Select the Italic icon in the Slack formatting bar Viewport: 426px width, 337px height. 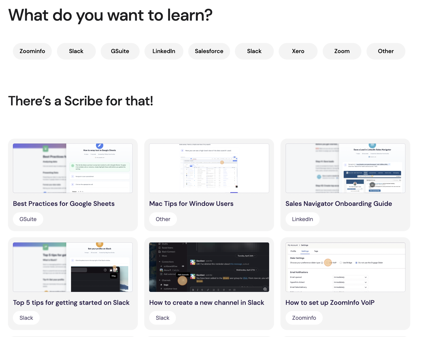pos(198,290)
